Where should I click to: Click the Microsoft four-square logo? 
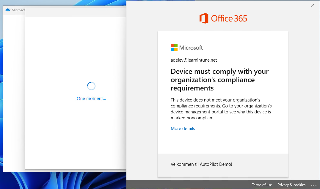tap(174, 48)
